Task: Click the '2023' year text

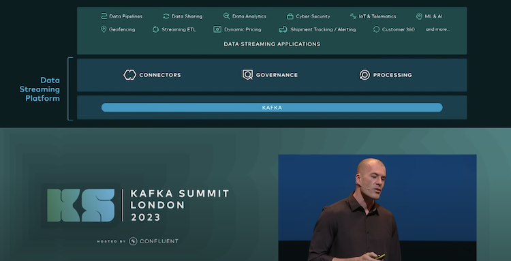Action: 146,217
